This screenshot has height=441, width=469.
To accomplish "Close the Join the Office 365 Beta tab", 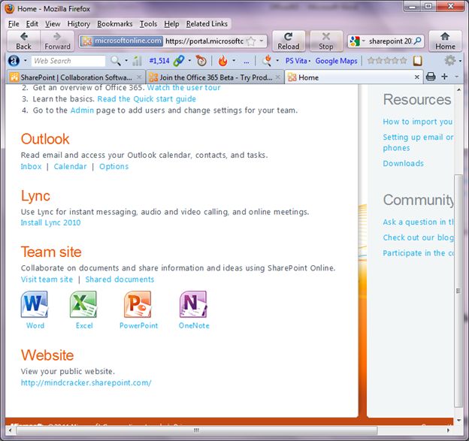I will click(278, 77).
